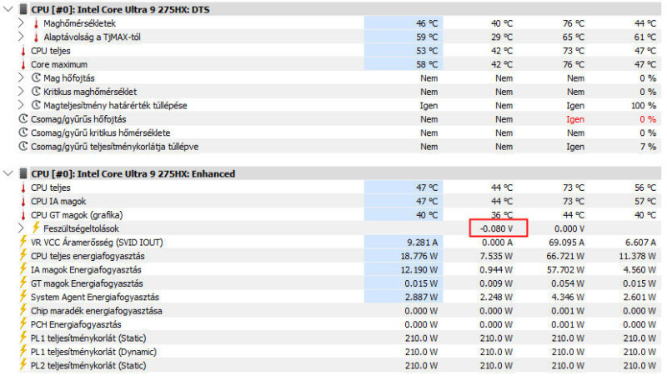The width and height of the screenshot is (667, 376).
Task: Click lightning icon beside PL1 teljesítménykorlát (Dynamic)
Action: (23, 351)
